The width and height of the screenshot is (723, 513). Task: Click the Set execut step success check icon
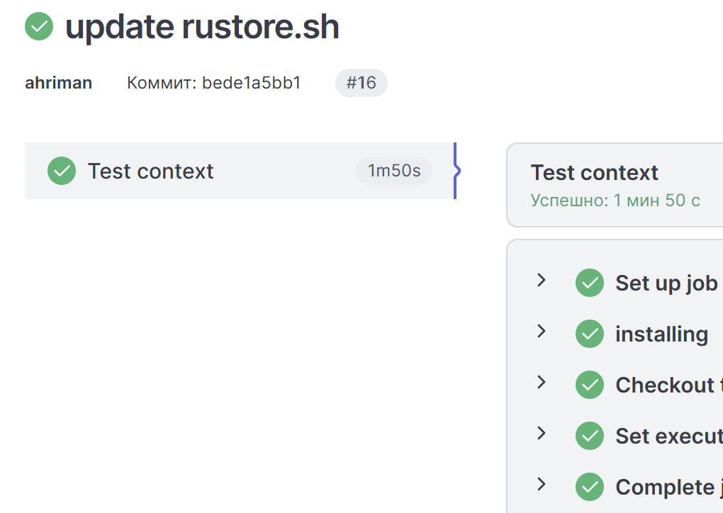pyautogui.click(x=590, y=436)
